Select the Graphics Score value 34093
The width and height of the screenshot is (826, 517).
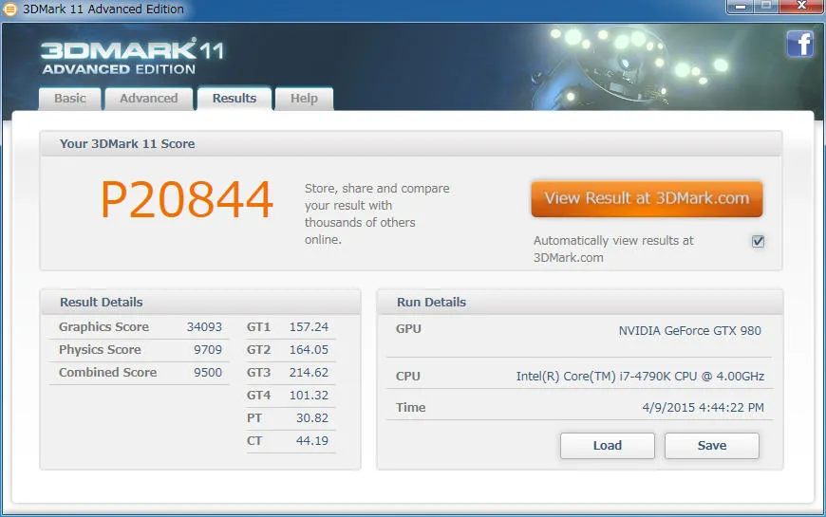[204, 327]
